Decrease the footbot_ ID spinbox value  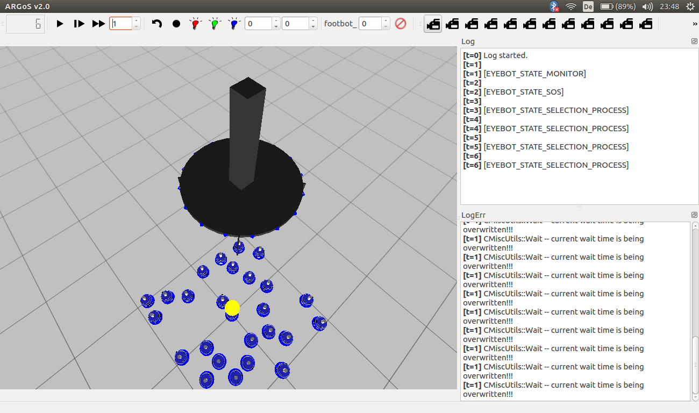[386, 26]
